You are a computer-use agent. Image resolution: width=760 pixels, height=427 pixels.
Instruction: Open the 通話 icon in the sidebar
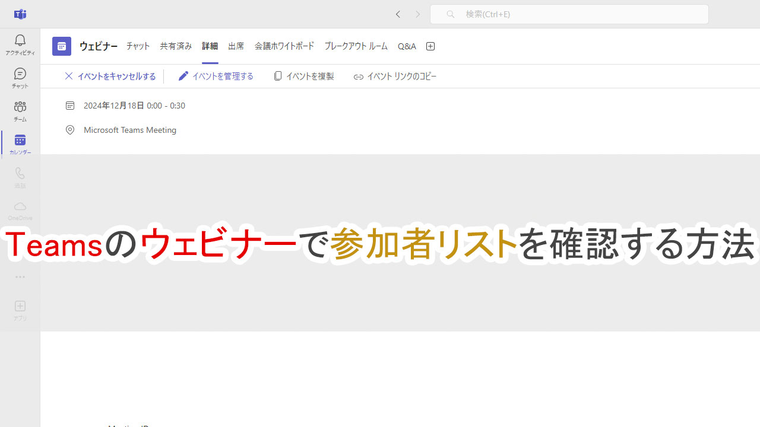[20, 176]
